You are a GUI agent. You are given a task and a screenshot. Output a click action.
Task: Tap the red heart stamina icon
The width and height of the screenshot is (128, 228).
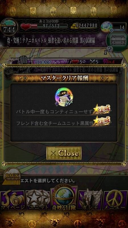click(x=26, y=27)
